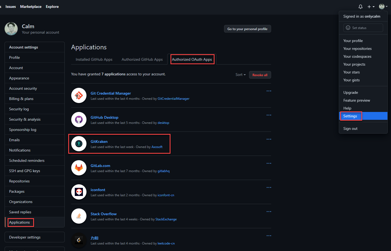This screenshot has height=251, width=391.
Task: Open Security log in sidebar
Action: [x=35, y=109]
